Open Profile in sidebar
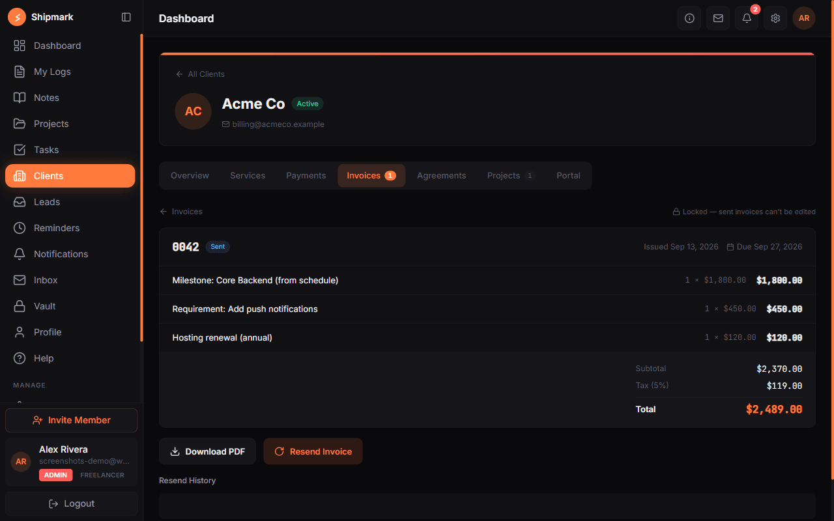The width and height of the screenshot is (834, 521). point(70,332)
